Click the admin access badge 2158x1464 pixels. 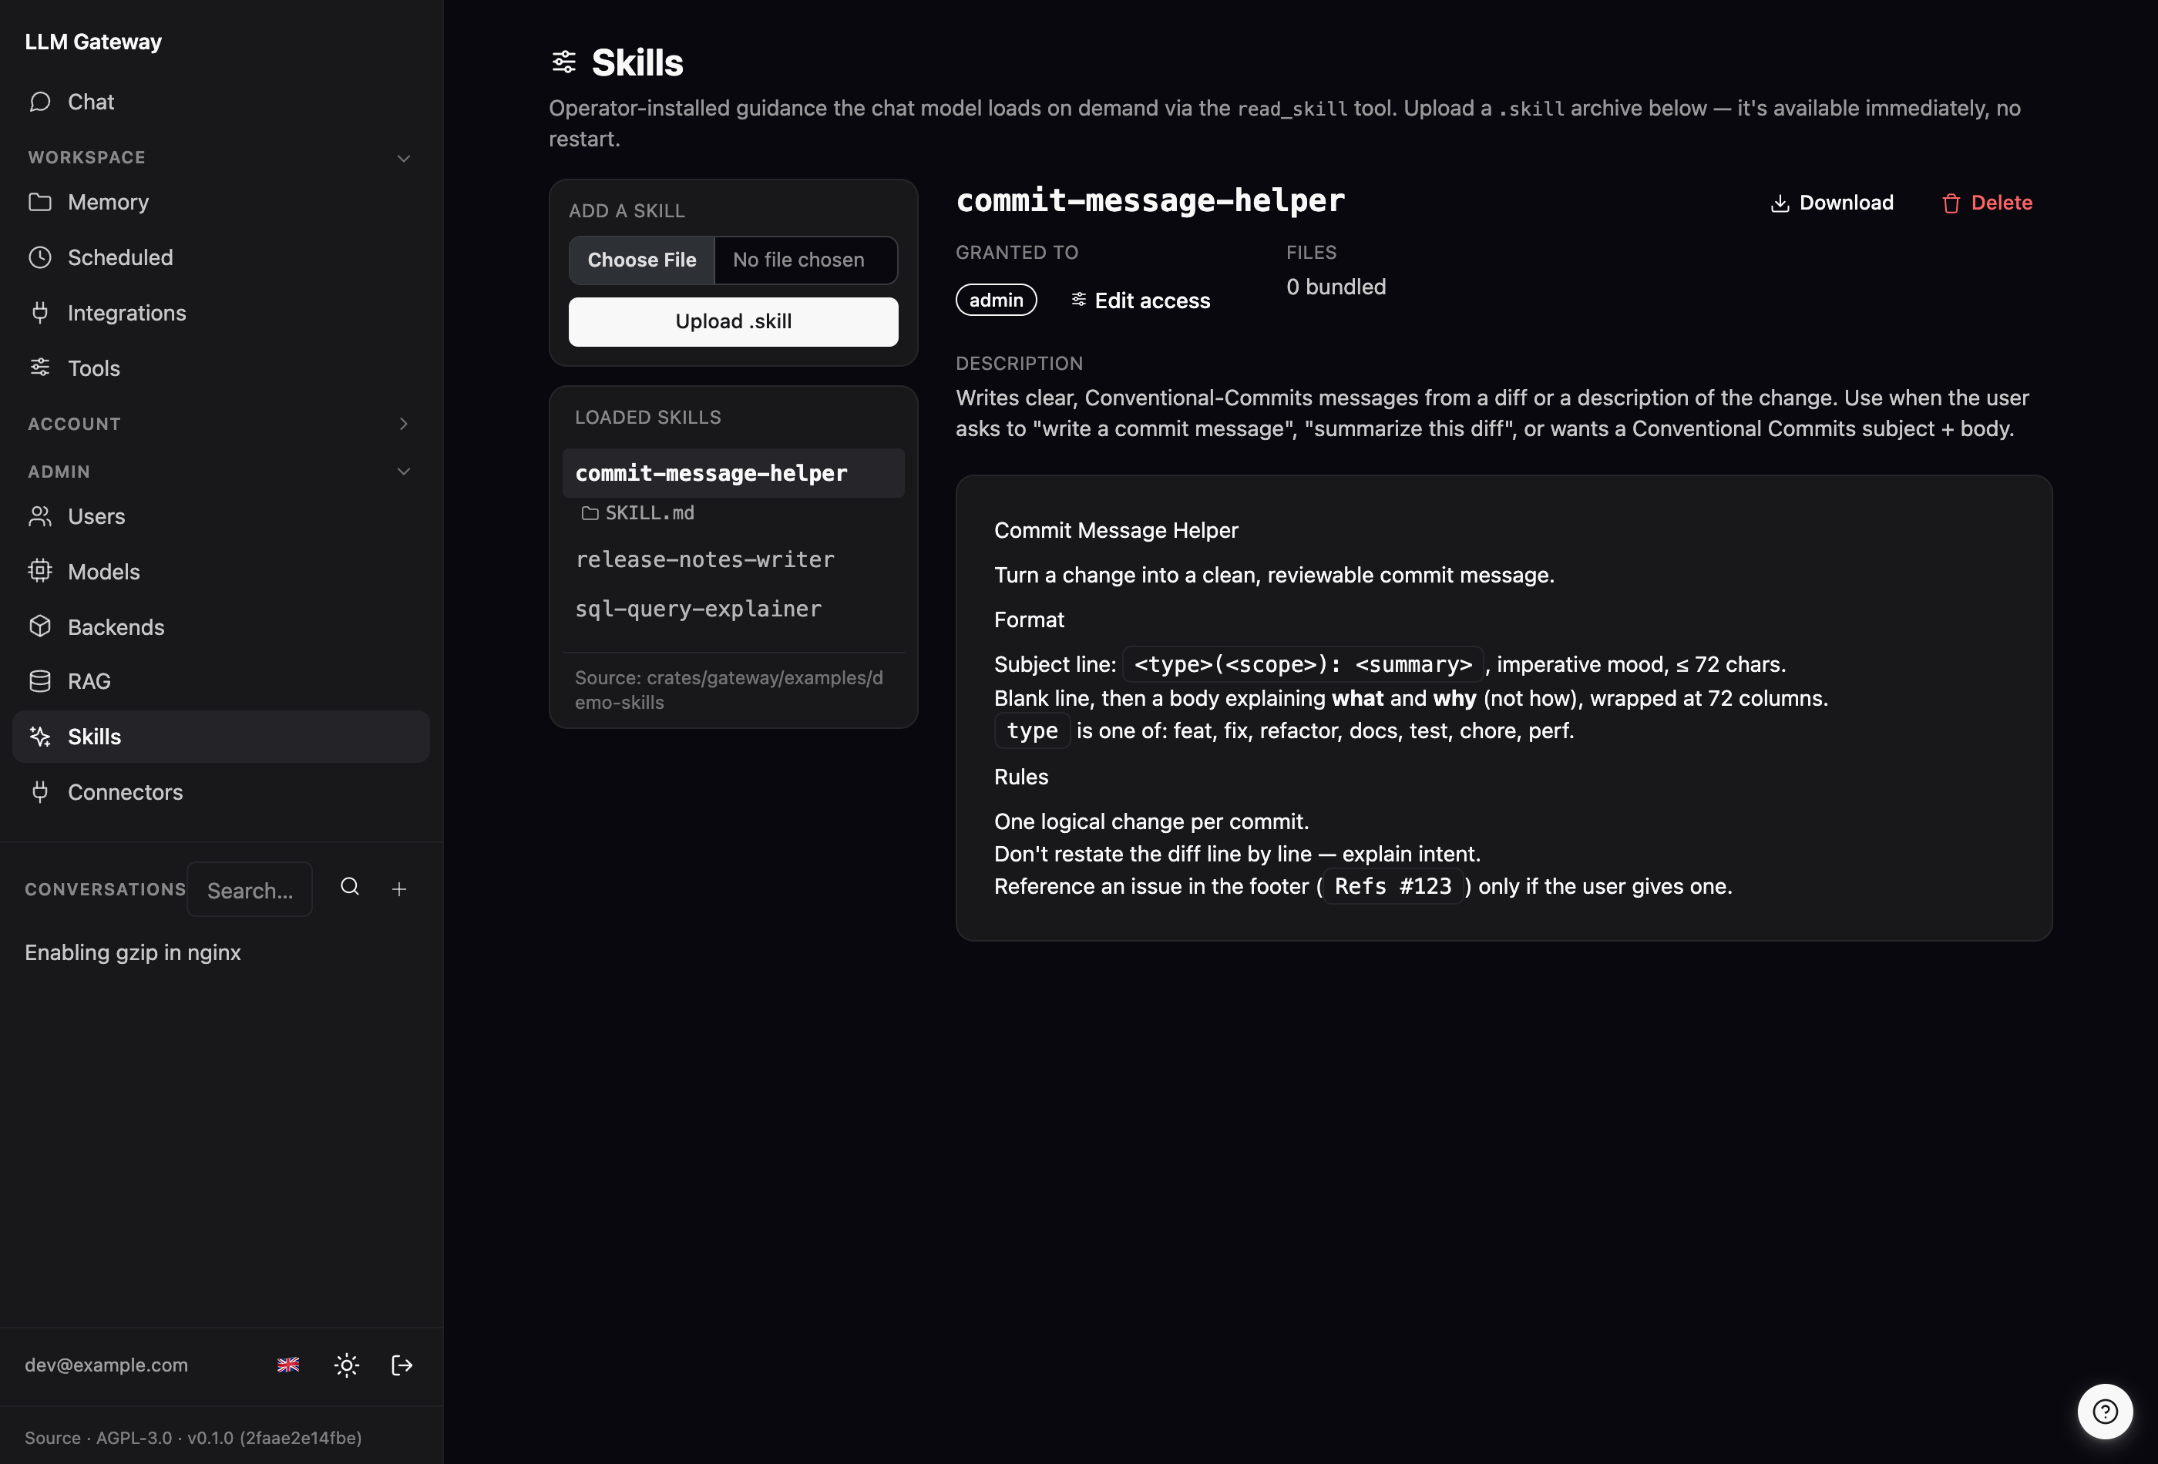pos(997,300)
